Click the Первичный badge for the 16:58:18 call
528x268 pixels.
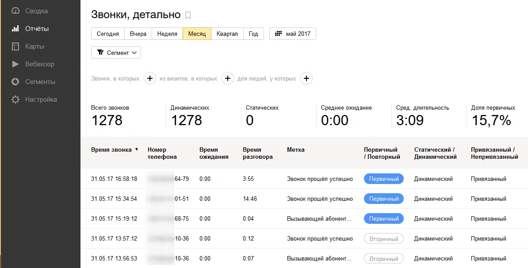(x=383, y=179)
